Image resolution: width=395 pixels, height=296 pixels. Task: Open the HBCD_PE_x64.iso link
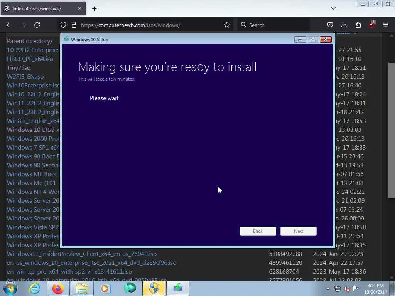tap(30, 59)
